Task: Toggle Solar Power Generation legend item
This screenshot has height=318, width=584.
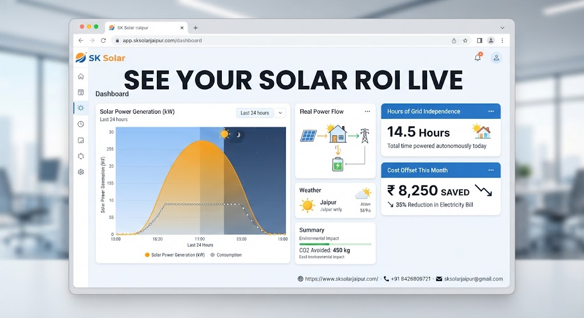Action: (175, 255)
